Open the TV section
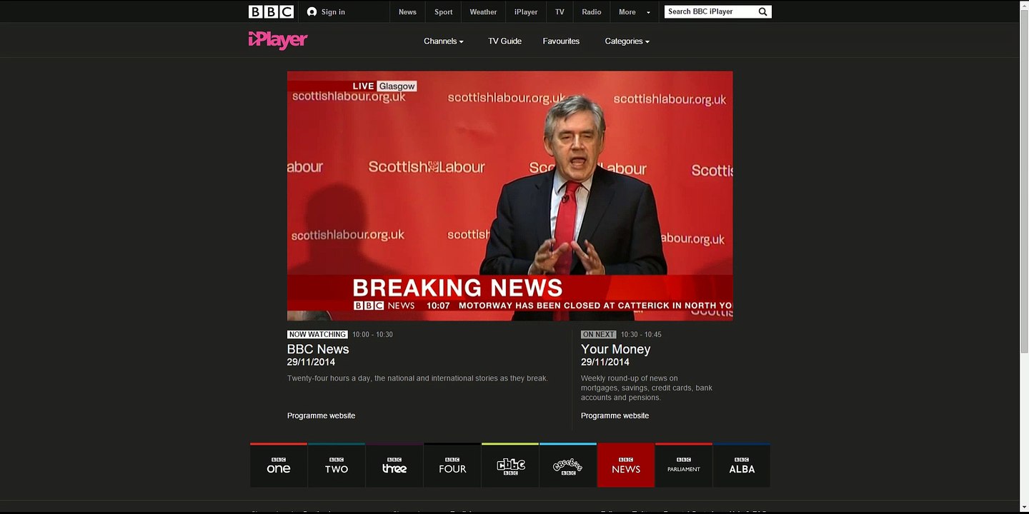Screen dimensions: 1029x514 560,12
